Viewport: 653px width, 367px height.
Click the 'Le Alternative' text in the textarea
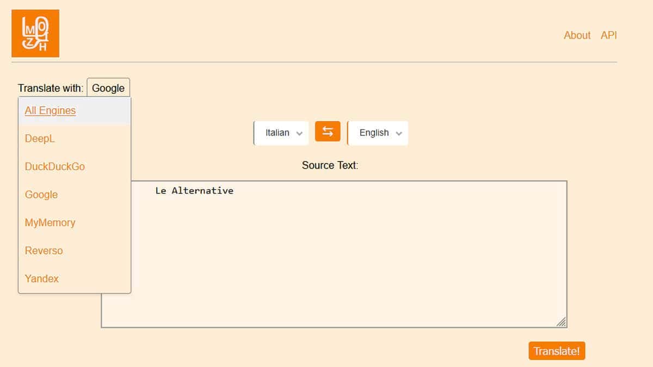pyautogui.click(x=194, y=190)
